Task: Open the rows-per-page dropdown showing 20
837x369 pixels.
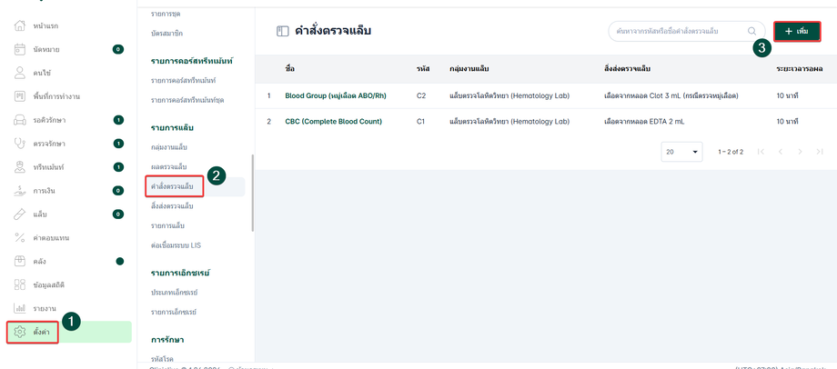Action: [x=681, y=152]
